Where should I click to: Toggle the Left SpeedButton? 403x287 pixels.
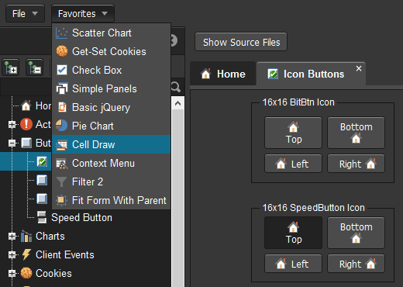tap(293, 264)
